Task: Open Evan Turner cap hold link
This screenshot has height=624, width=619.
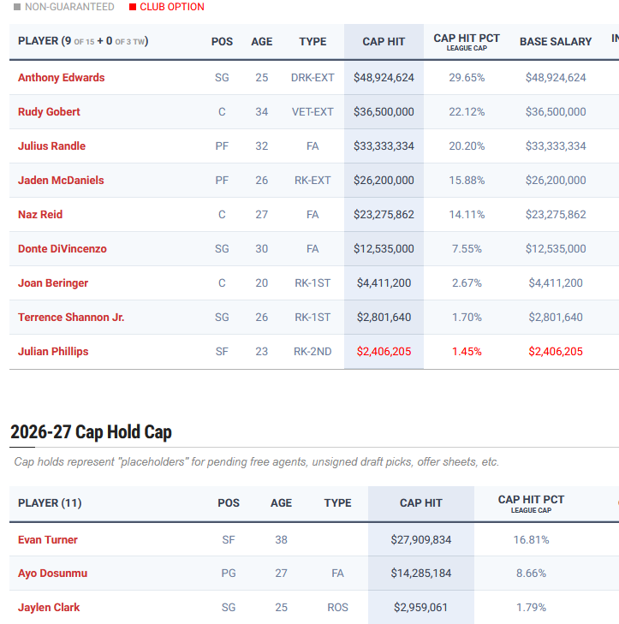Action: (x=48, y=539)
